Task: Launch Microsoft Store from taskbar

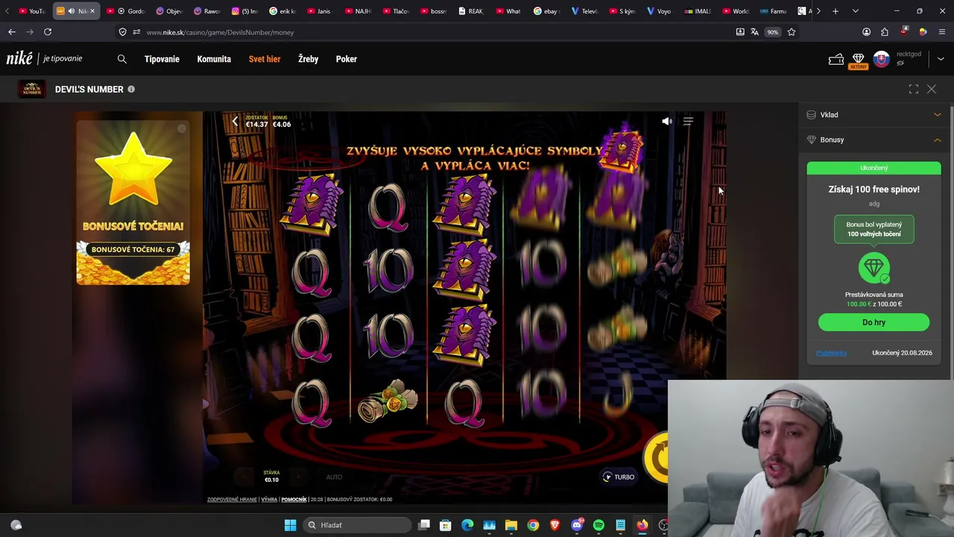Action: 446,525
